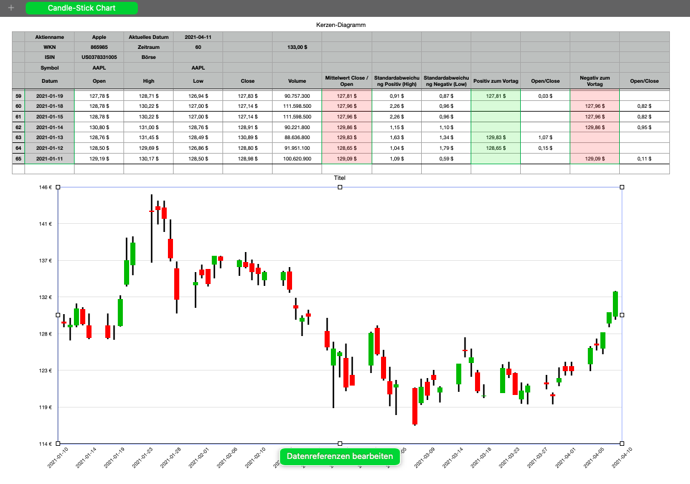Select row header 65
This screenshot has height=484, width=690.
(18, 159)
